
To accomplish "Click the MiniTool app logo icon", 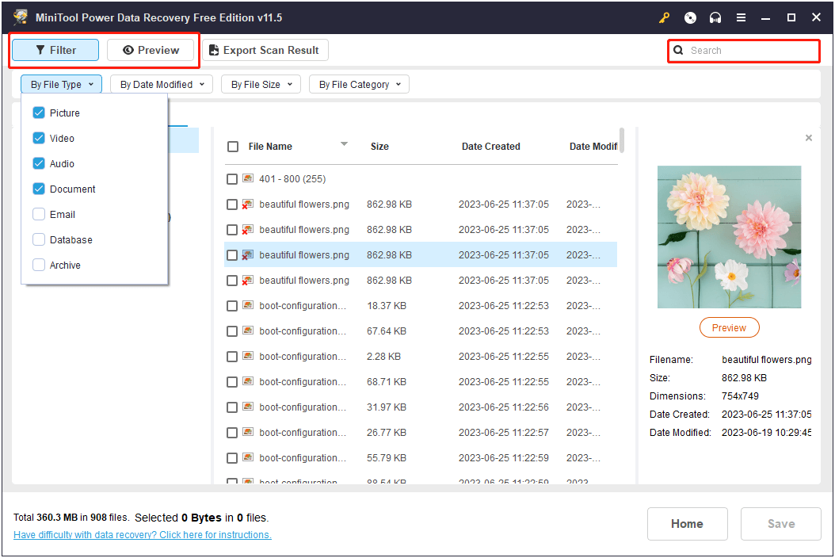I will [x=20, y=17].
